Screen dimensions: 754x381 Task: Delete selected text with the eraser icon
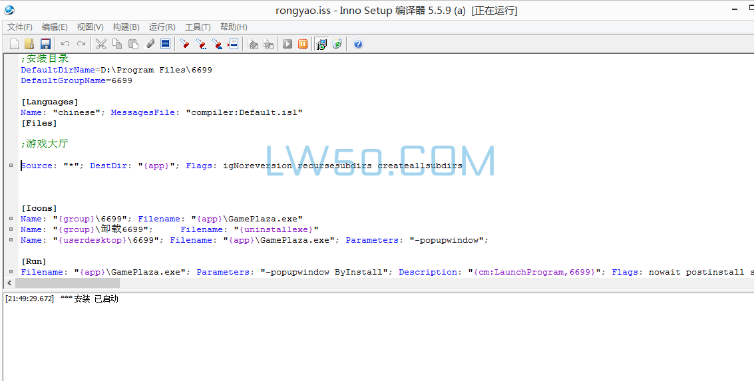point(150,44)
